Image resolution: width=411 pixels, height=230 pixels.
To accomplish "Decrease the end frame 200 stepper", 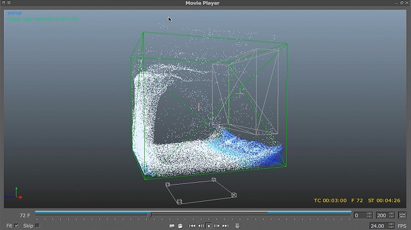I will (x=391, y=217).
